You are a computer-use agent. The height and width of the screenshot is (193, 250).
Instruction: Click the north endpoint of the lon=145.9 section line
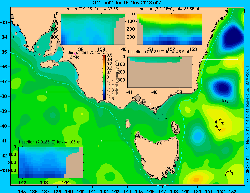[x=151, y=104]
